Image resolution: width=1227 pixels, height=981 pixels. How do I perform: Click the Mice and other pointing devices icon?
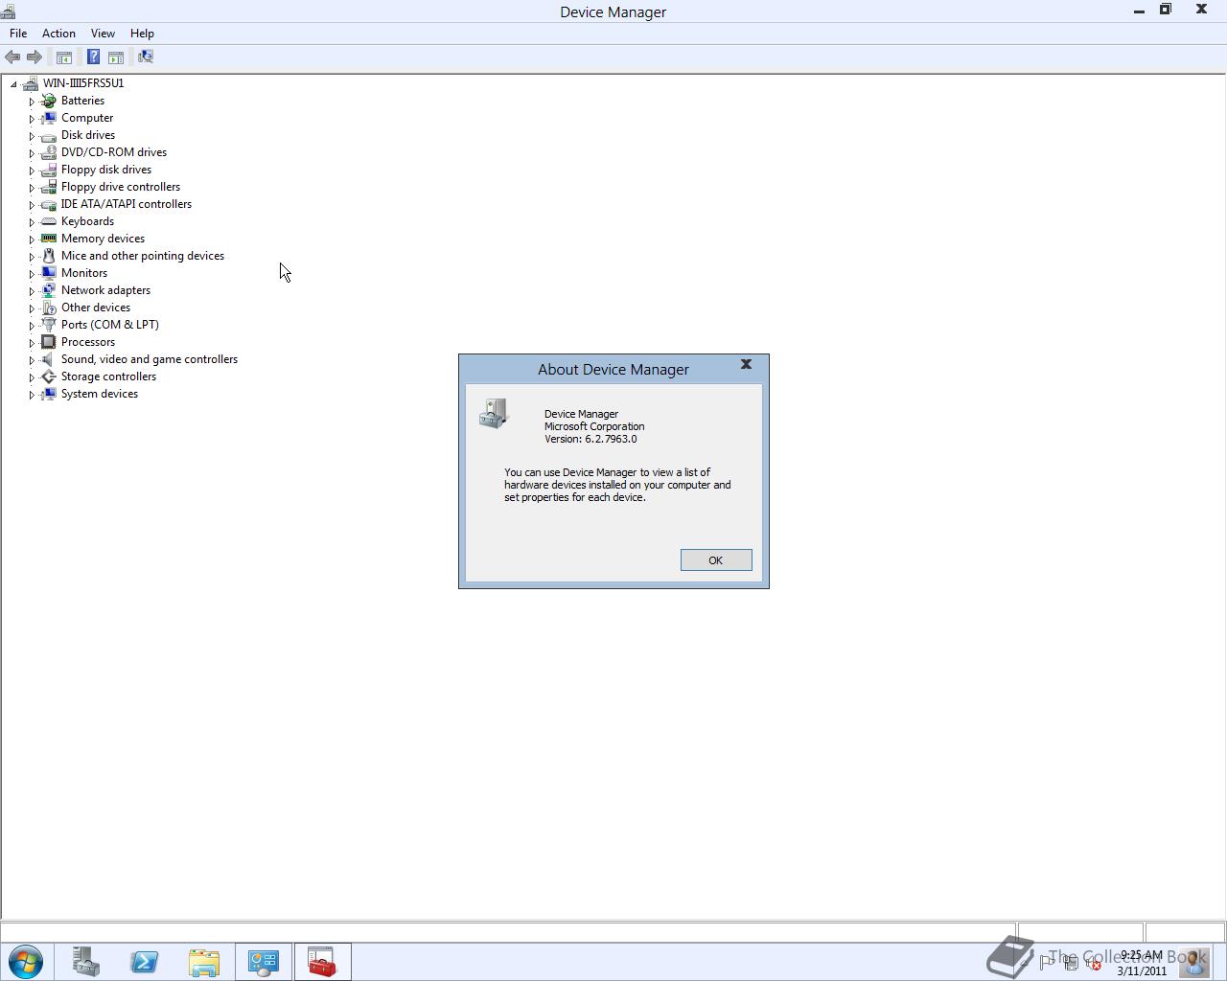pos(49,256)
